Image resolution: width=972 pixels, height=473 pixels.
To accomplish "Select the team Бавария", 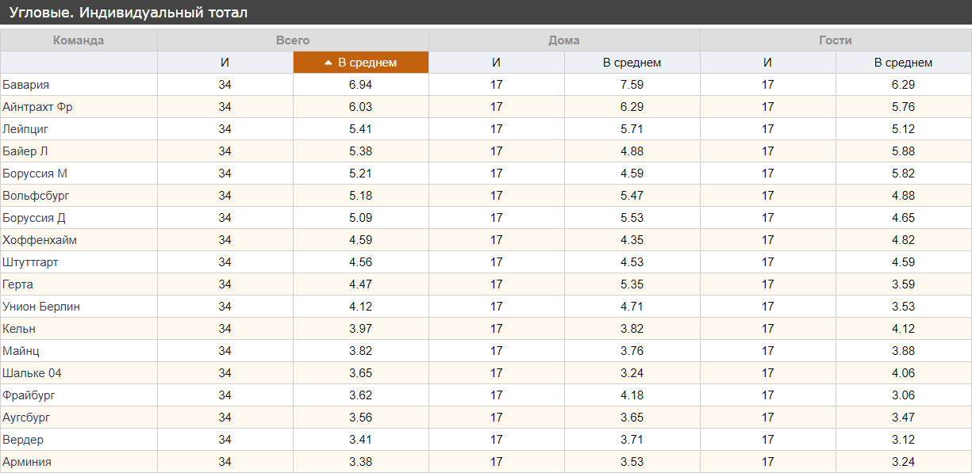I will pos(26,85).
